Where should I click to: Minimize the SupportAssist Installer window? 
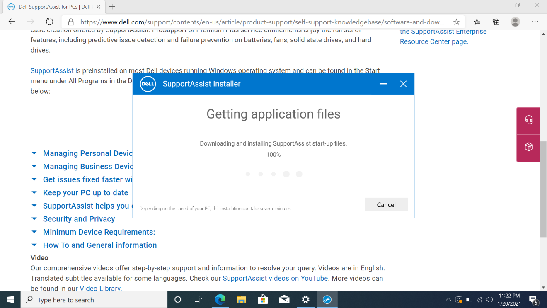coord(383,84)
